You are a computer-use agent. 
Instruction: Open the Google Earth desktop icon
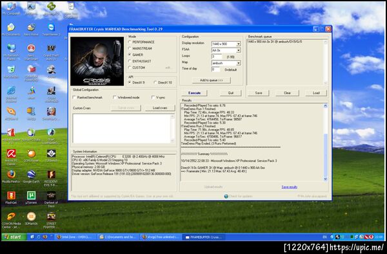click(32, 177)
